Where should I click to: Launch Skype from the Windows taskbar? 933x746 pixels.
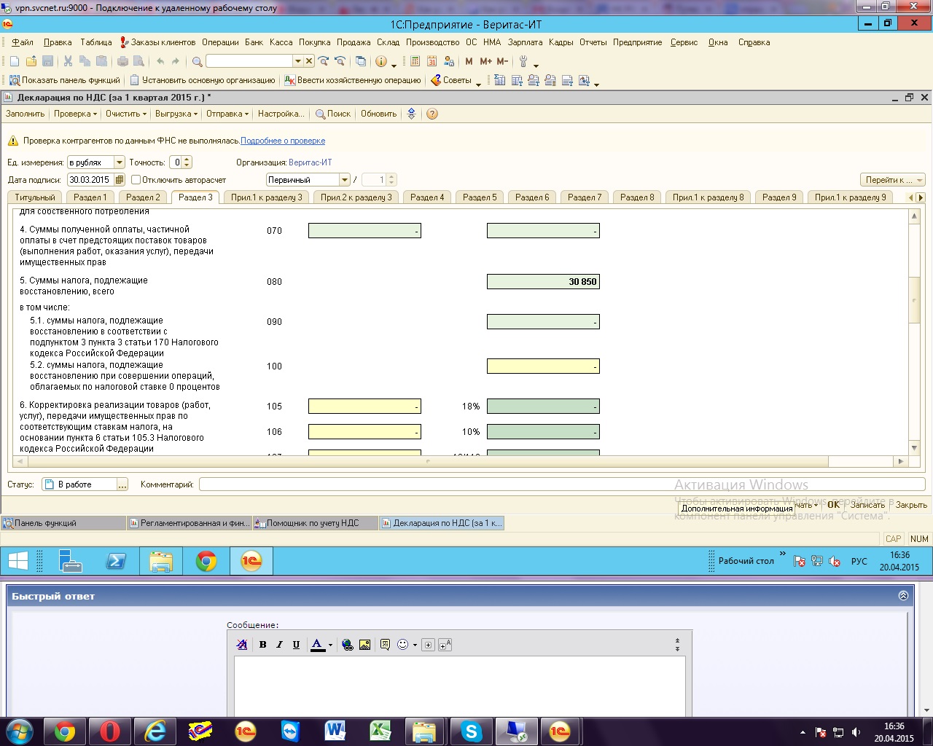click(471, 731)
